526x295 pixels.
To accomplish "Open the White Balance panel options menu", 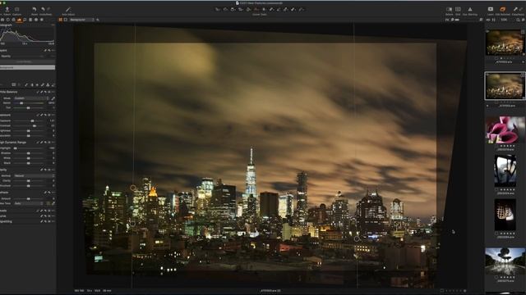I will (53, 92).
